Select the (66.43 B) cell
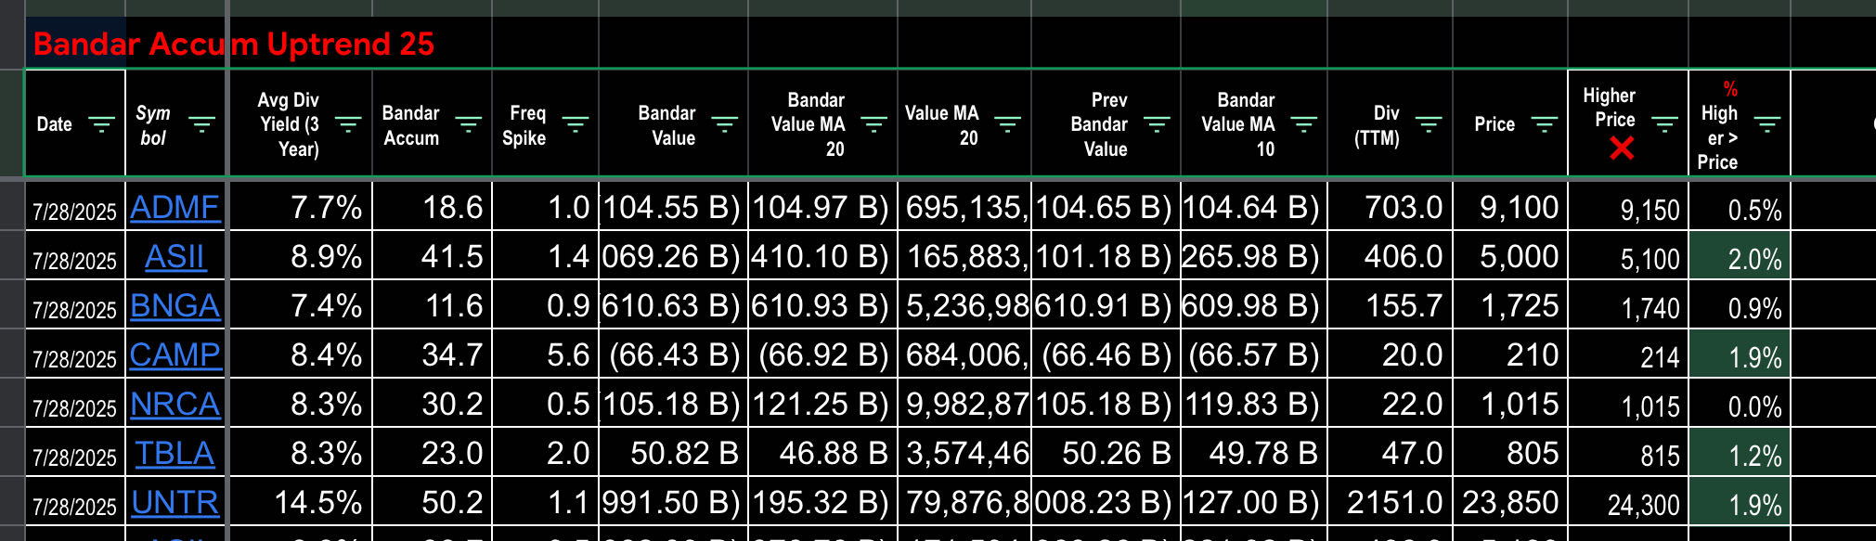1876x541 pixels. pyautogui.click(x=673, y=354)
